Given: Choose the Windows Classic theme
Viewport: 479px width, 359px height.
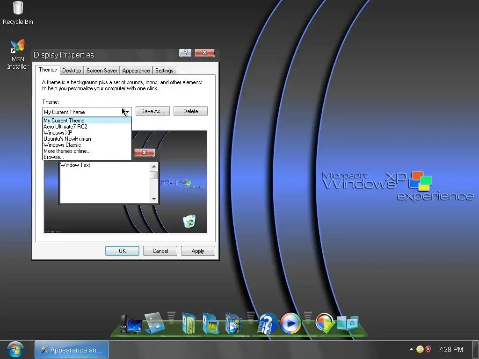Looking at the screenshot, I should (x=87, y=145).
